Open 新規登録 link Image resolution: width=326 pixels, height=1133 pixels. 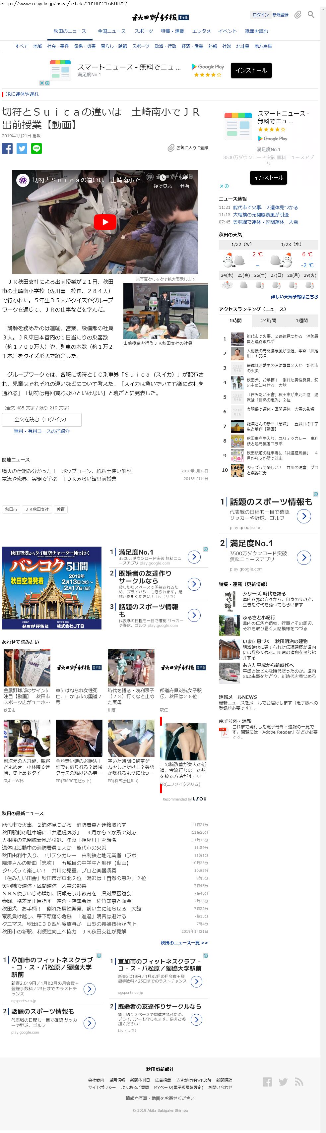point(280,15)
